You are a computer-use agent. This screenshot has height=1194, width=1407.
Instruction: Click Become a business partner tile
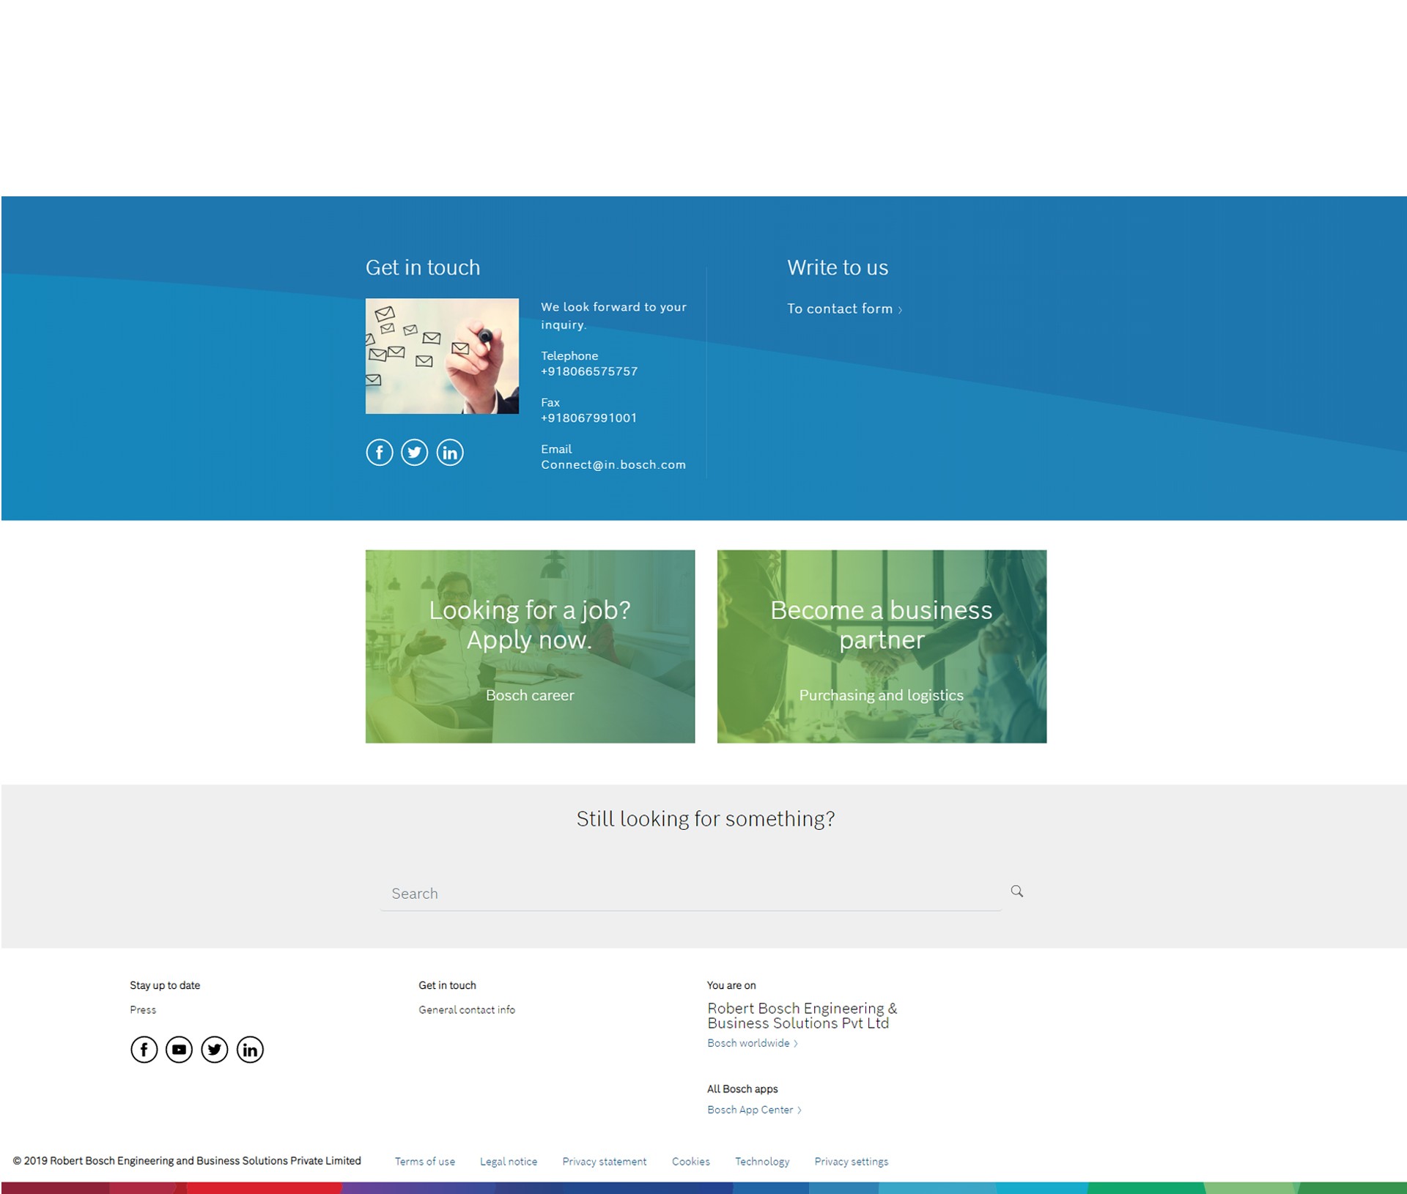coord(882,646)
